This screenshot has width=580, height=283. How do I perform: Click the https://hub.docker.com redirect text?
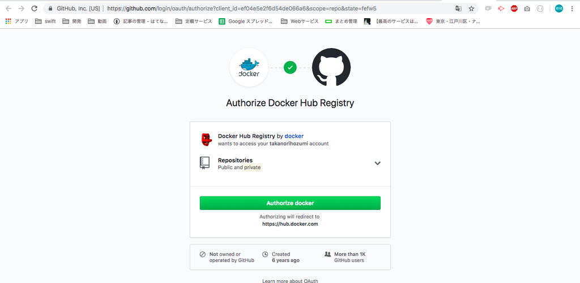click(290, 224)
